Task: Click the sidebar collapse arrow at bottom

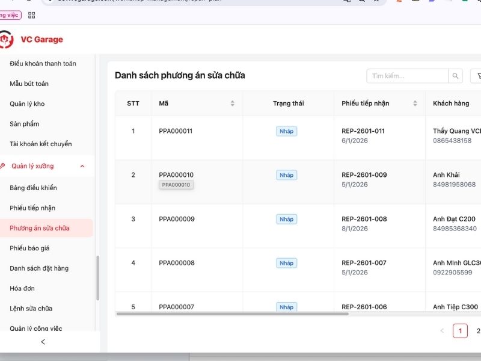Action: tap(43, 342)
